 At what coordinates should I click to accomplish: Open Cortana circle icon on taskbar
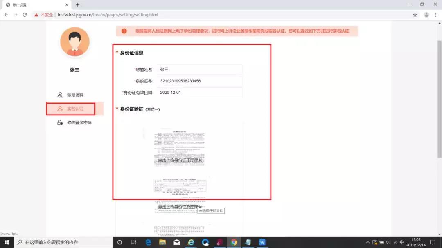tap(120, 242)
